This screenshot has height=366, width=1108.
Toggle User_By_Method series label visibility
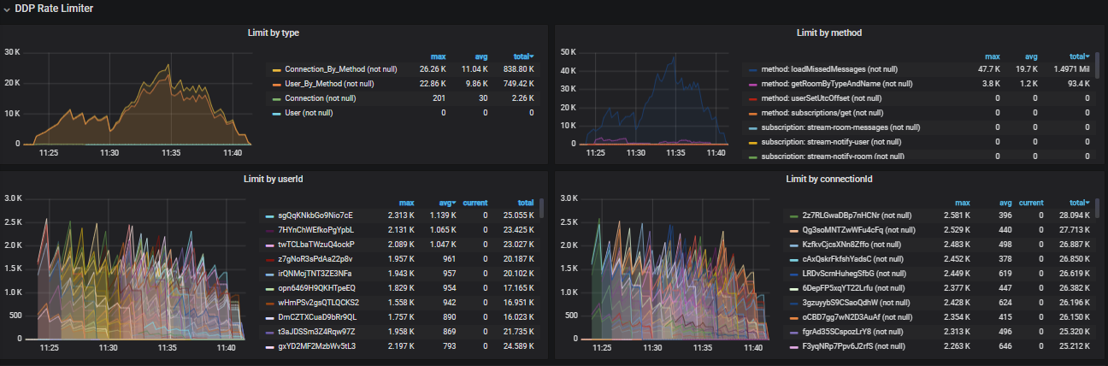(x=327, y=84)
